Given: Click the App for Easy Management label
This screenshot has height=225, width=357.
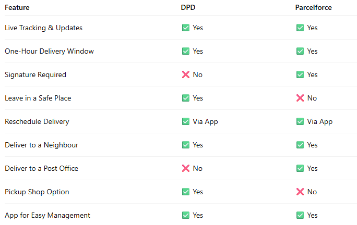Looking at the screenshot, I should (47, 215).
